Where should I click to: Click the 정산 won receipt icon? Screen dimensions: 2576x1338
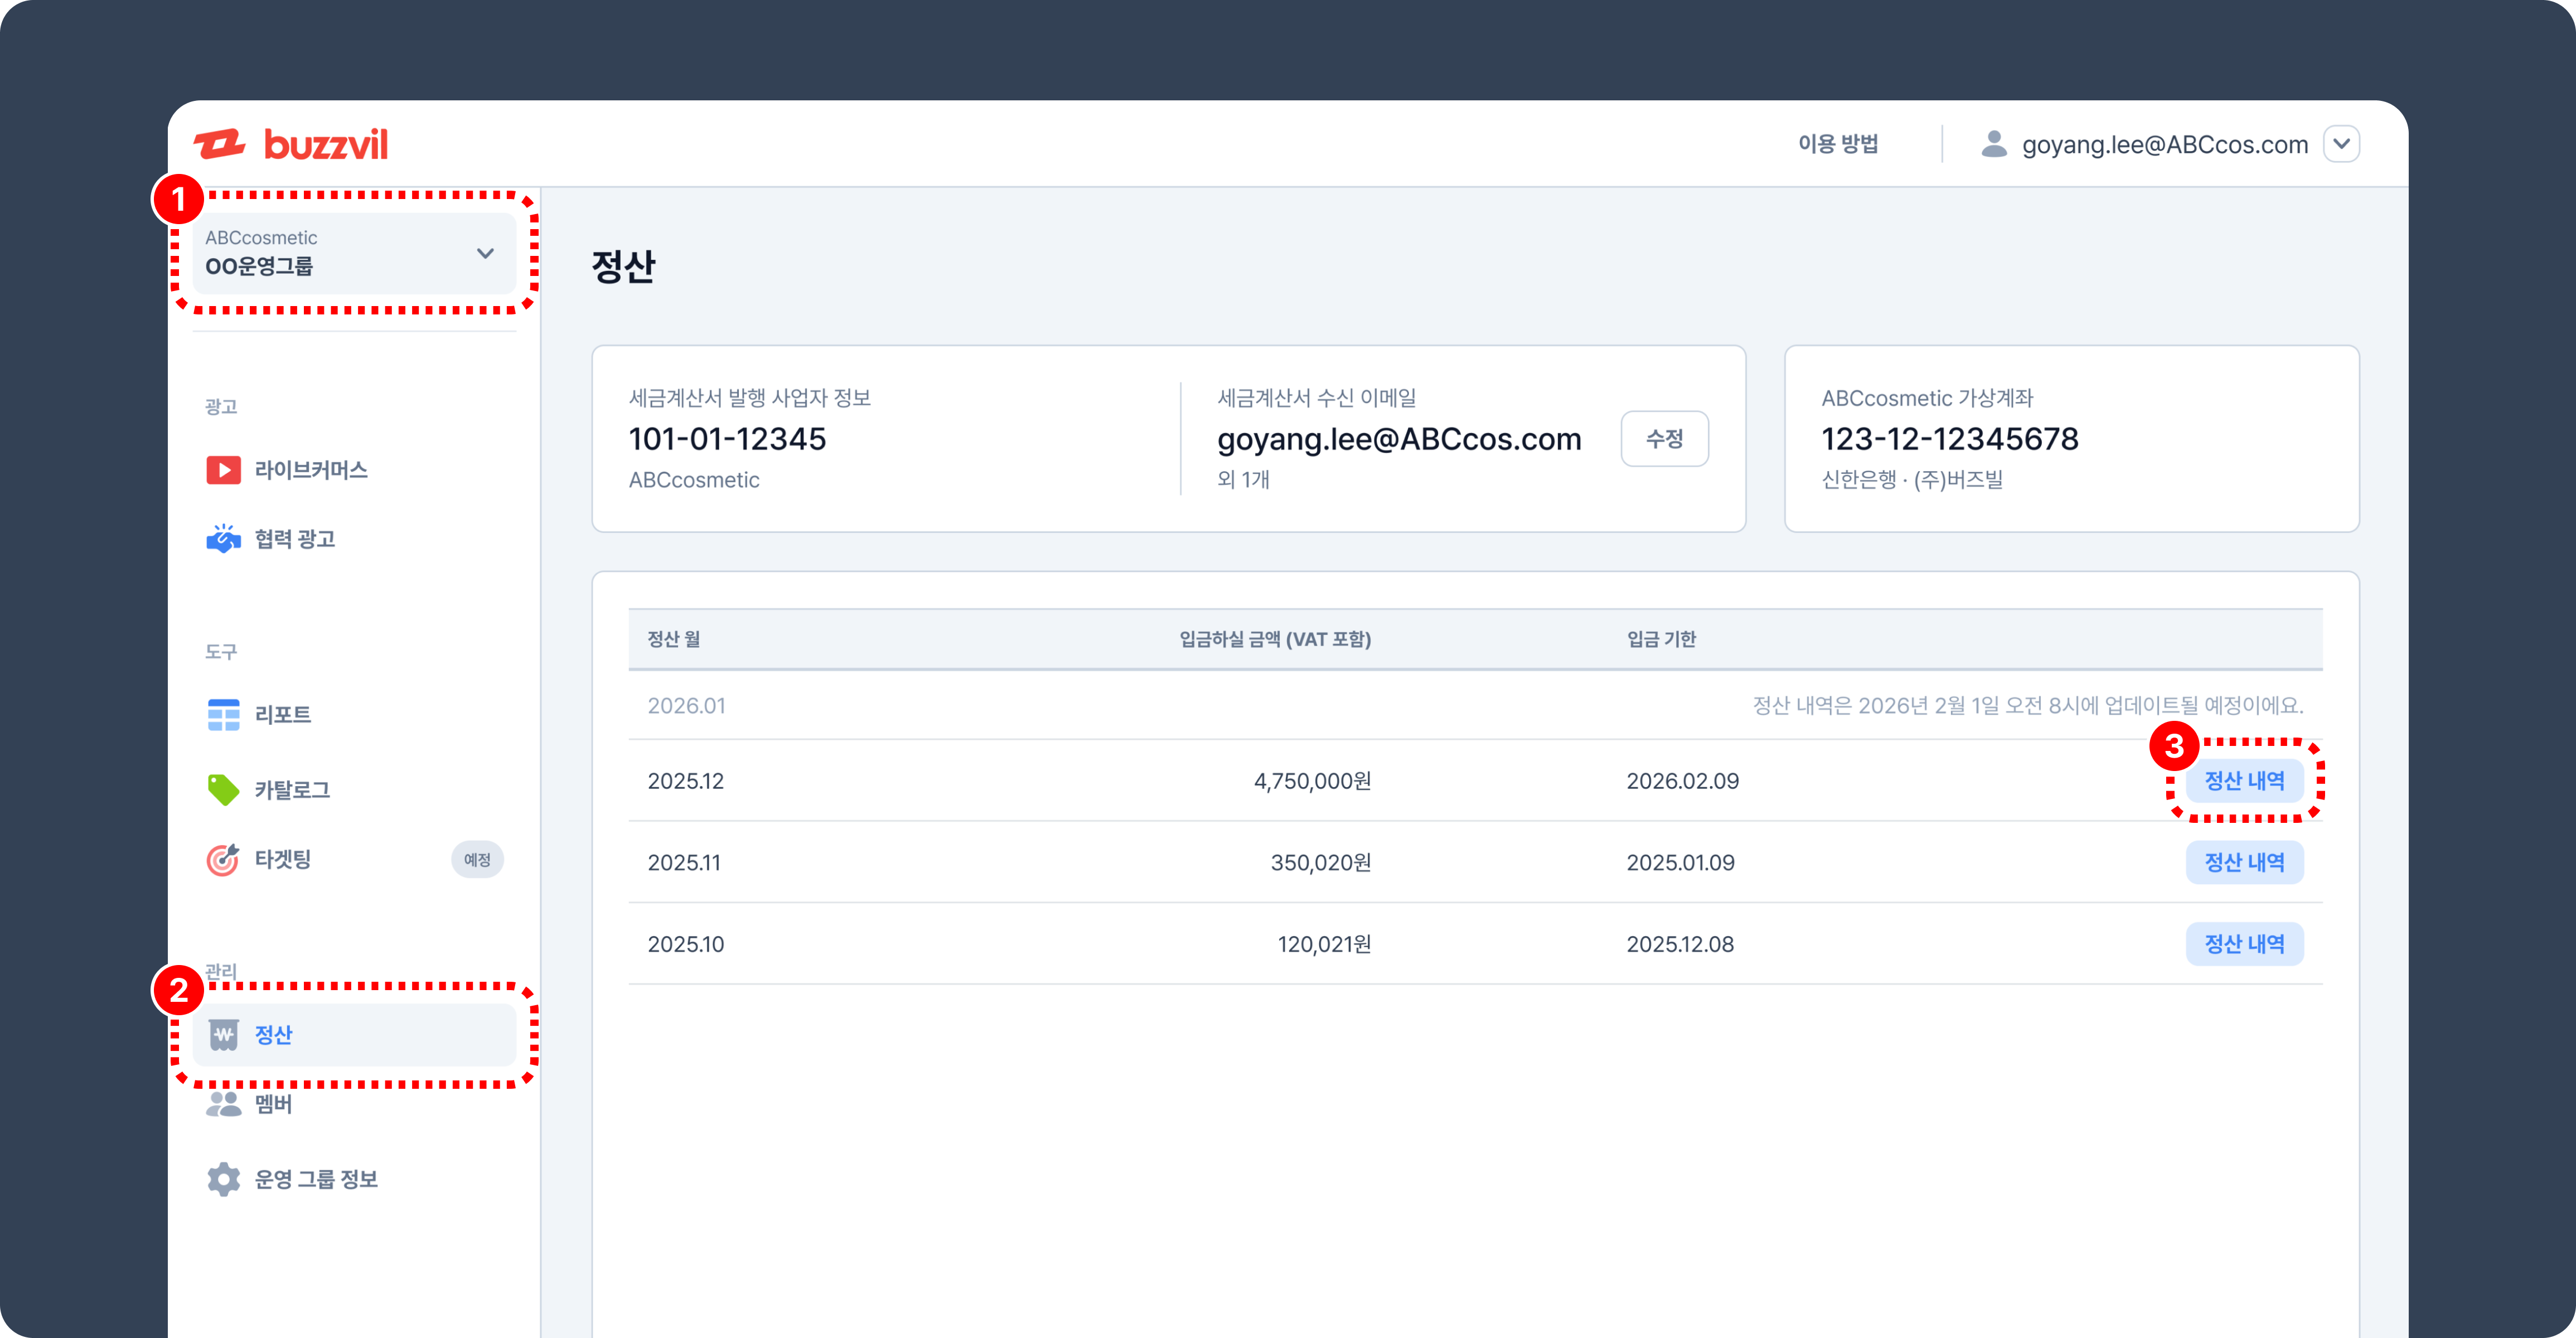click(223, 1035)
